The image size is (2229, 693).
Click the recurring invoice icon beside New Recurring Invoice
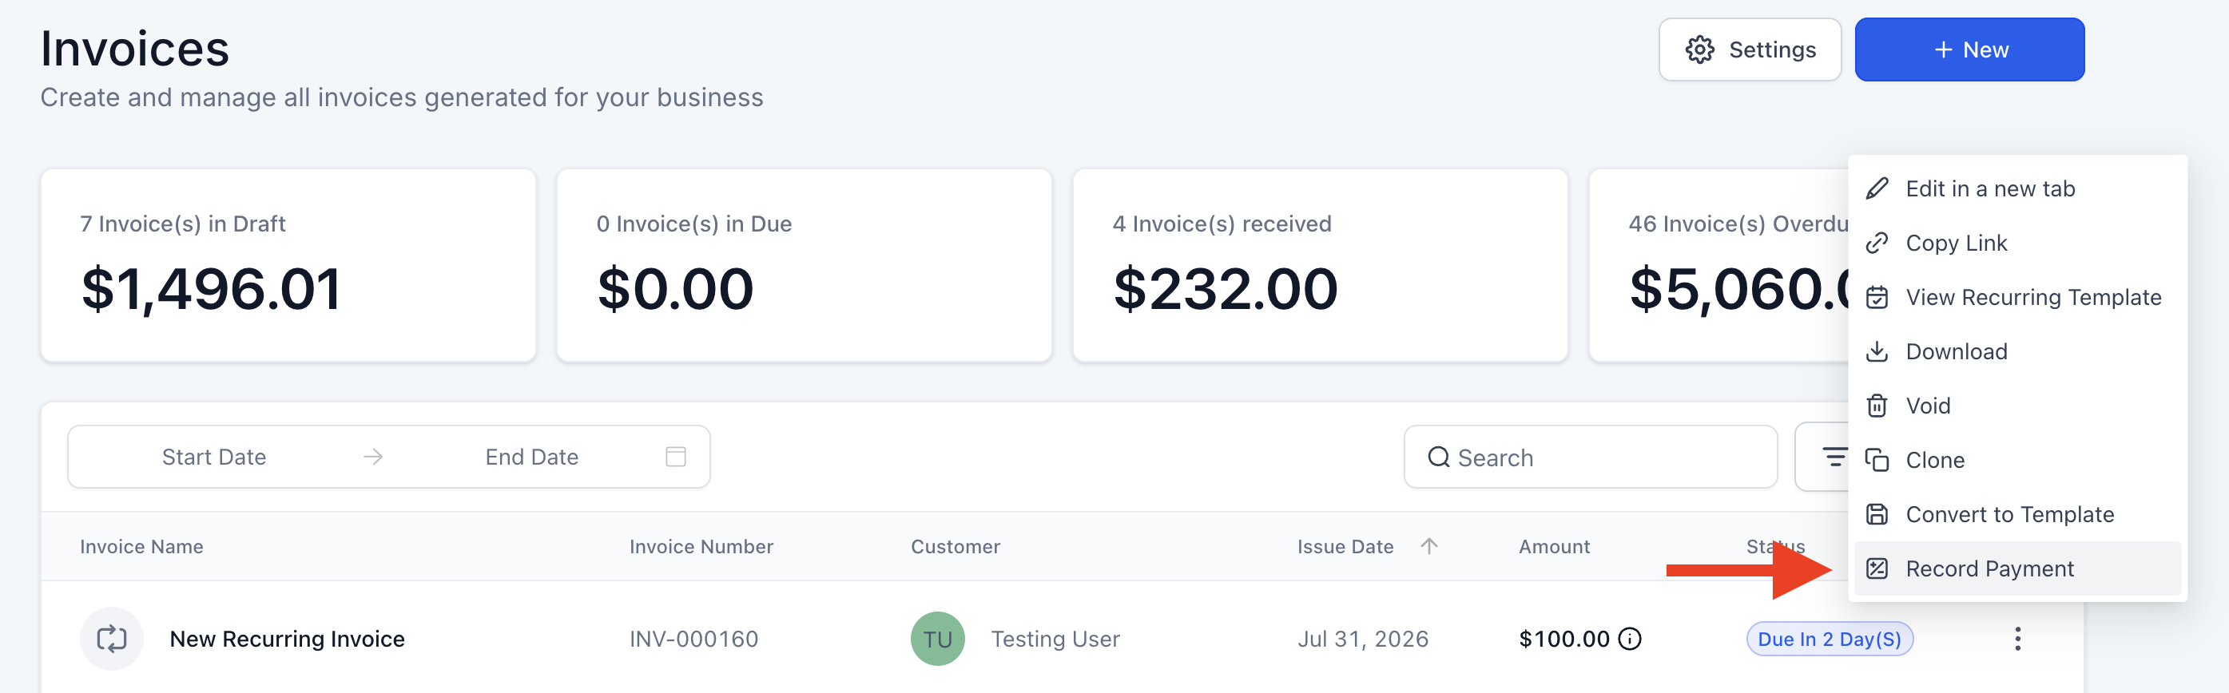click(x=112, y=639)
